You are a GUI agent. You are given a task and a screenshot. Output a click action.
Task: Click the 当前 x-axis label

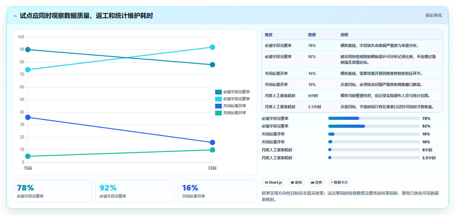pyautogui.click(x=28, y=168)
